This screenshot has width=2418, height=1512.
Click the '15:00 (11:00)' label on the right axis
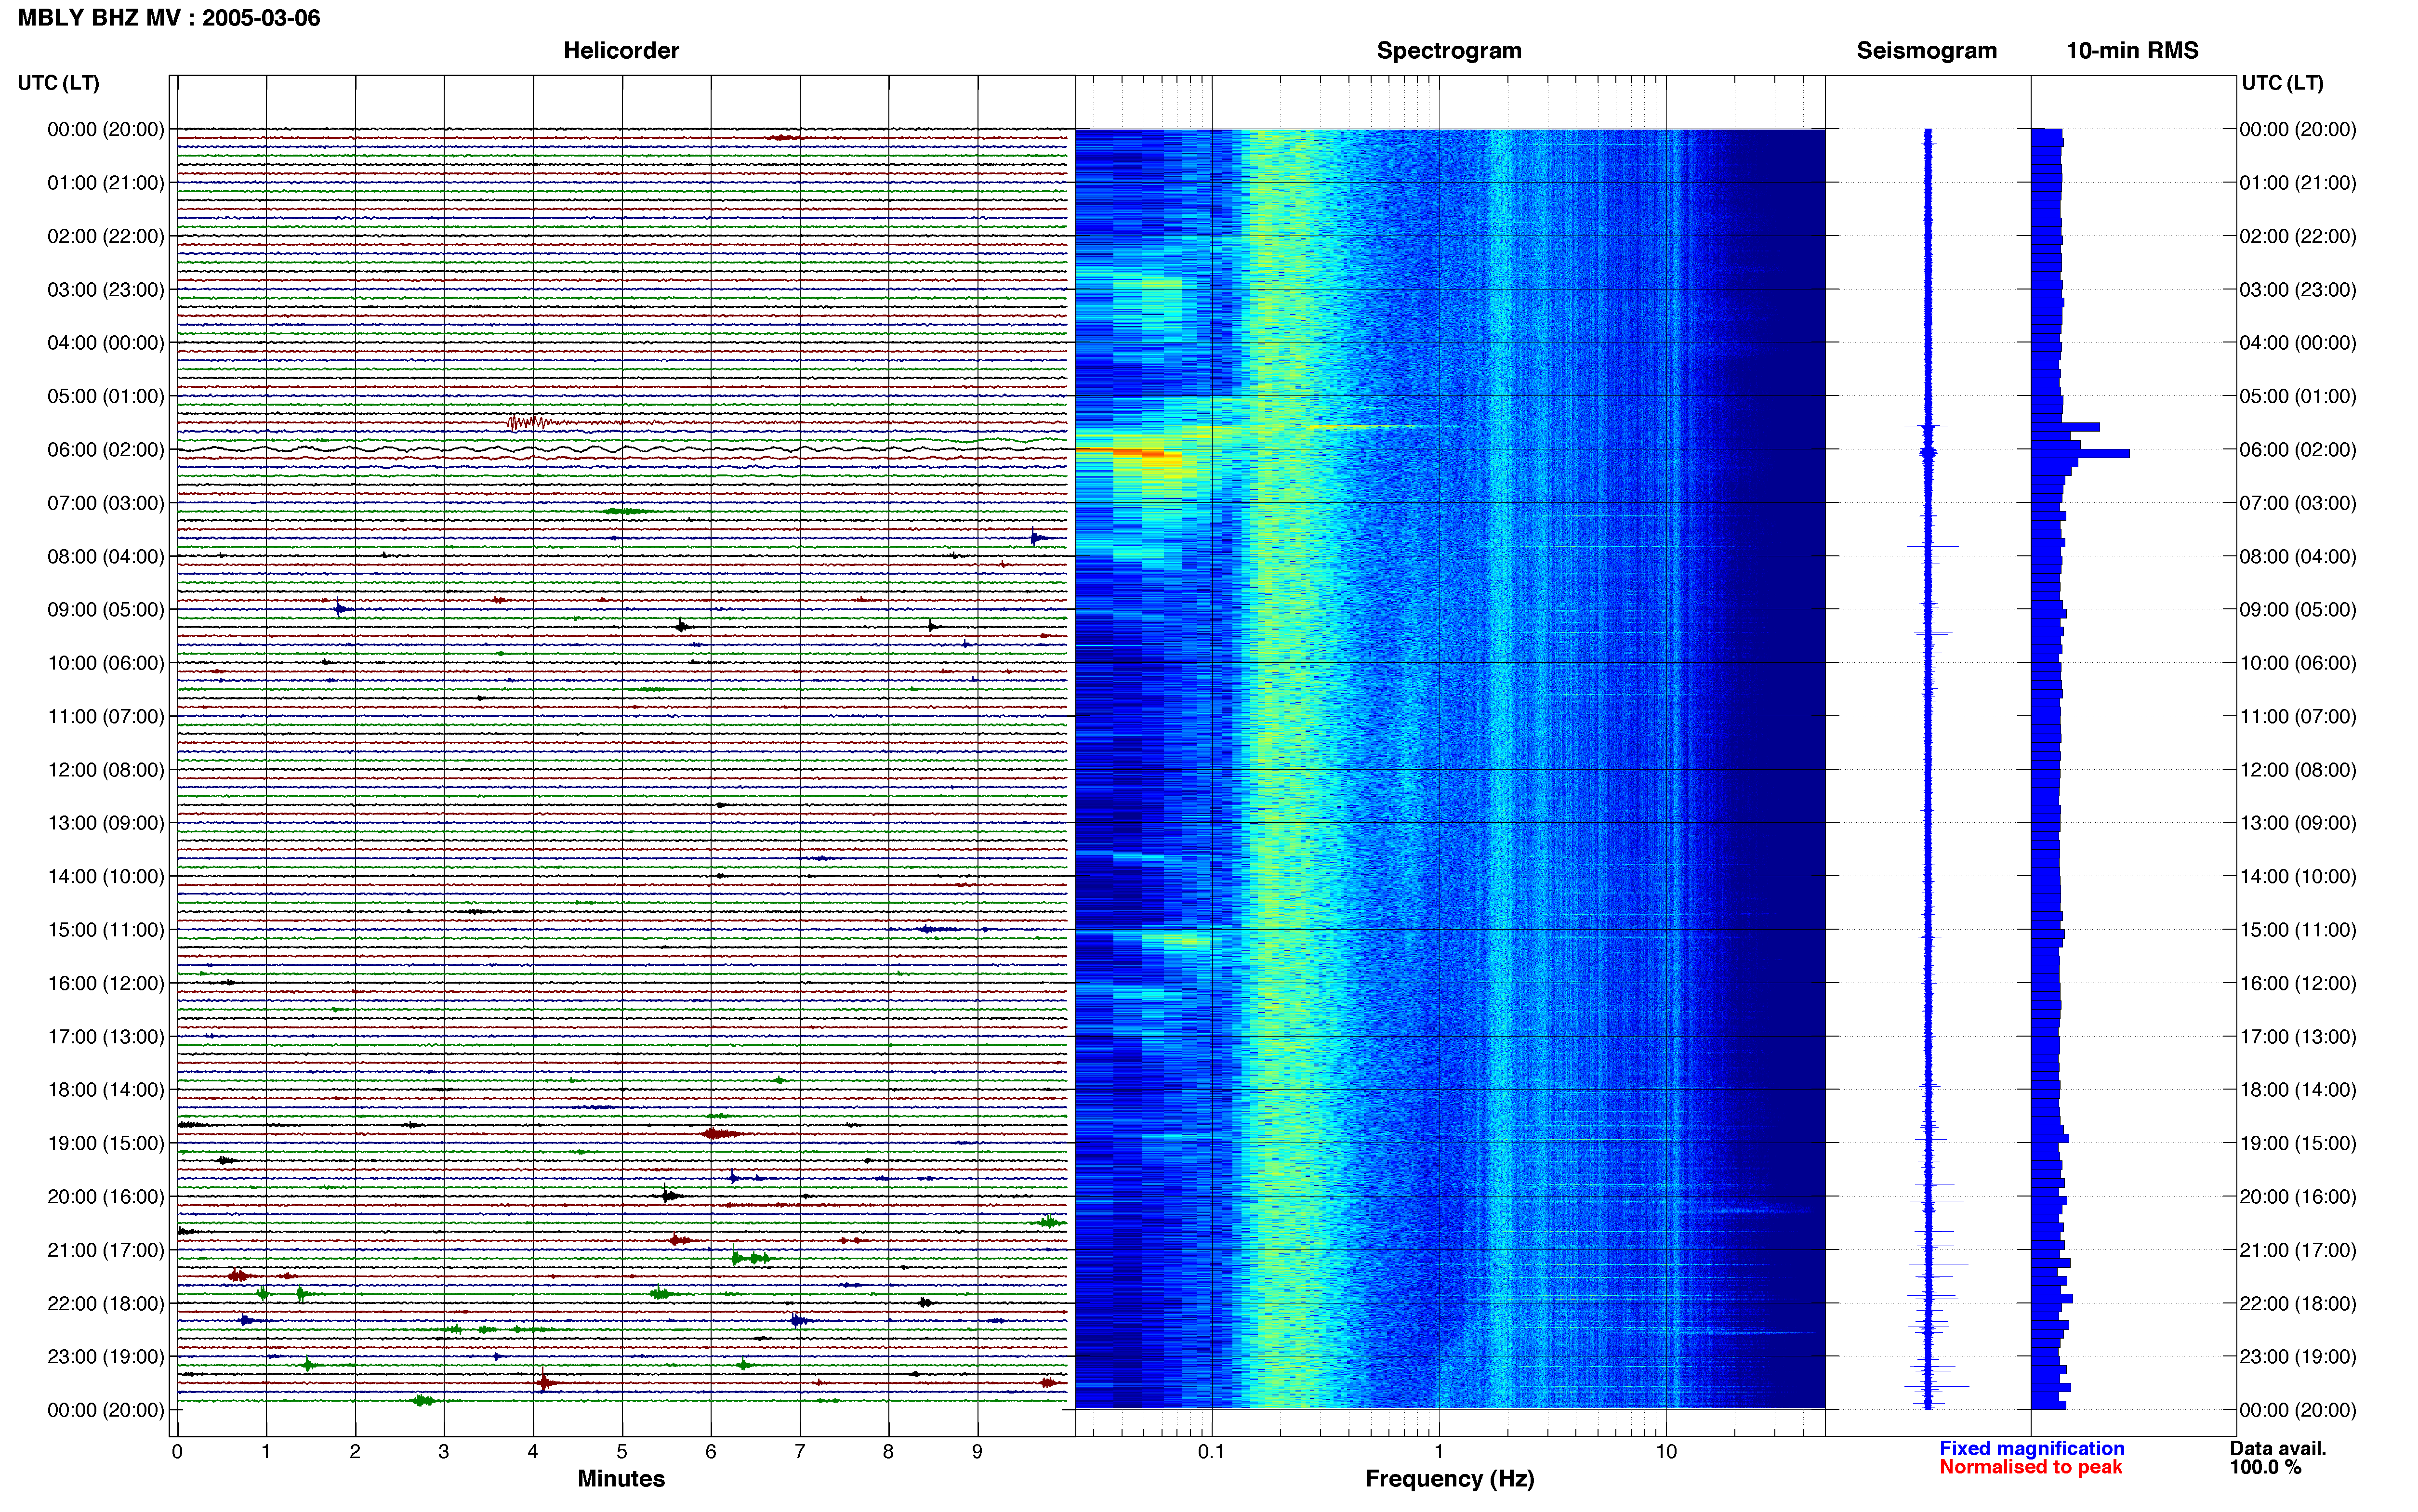2298,930
